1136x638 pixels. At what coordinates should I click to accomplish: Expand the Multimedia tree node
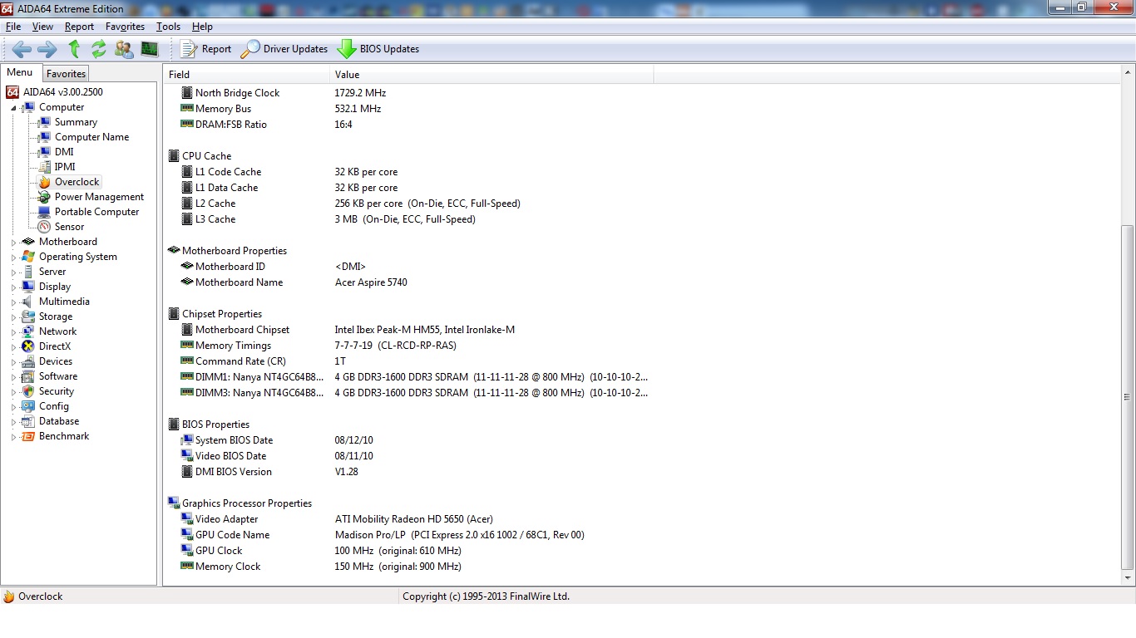[x=13, y=302]
